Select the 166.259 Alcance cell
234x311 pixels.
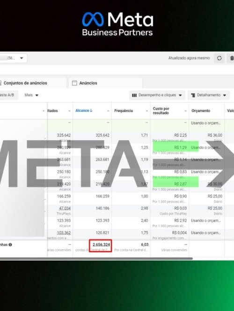(x=102, y=196)
